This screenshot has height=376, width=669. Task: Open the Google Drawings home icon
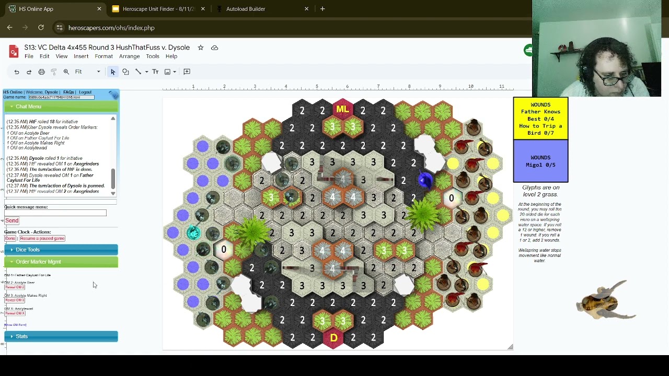tap(14, 52)
